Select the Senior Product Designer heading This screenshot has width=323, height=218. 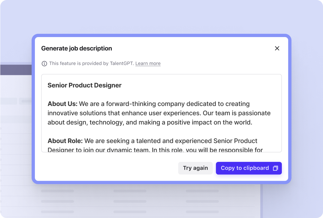[84, 85]
